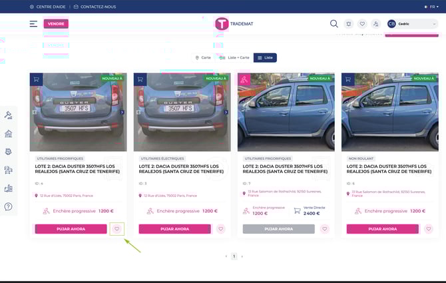Toggle favorite heart on third listing
This screenshot has height=283, width=446.
pyautogui.click(x=325, y=228)
